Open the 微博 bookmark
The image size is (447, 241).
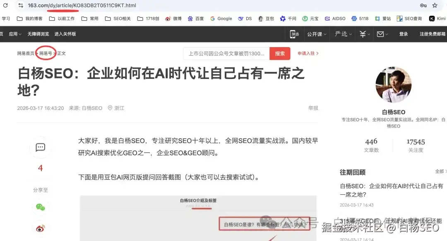173,19
